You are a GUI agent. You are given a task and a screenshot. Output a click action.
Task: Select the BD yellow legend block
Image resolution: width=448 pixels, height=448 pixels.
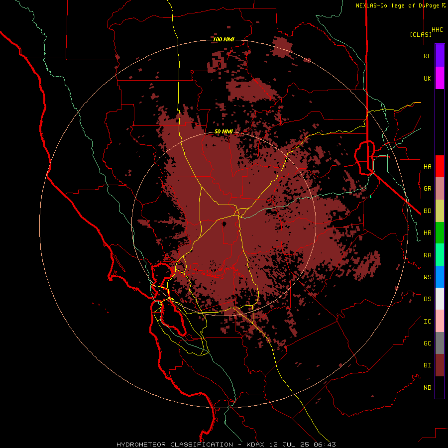pos(440,211)
